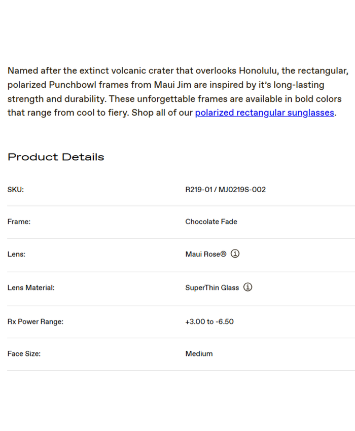The height and width of the screenshot is (431, 355).
Task: Click the Frame label
Action: (x=19, y=222)
